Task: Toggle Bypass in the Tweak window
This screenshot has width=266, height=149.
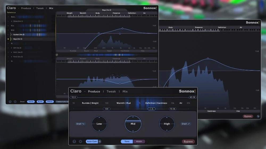Action: (x=248, y=116)
